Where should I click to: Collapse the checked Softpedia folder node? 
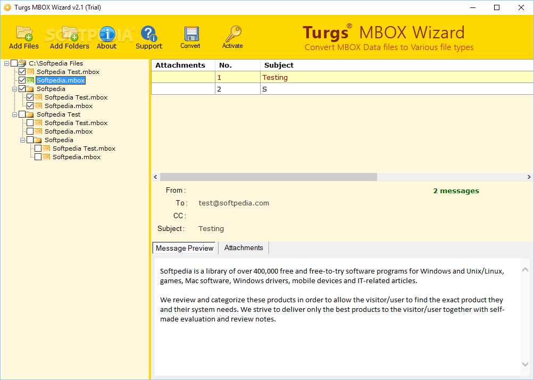tap(15, 89)
